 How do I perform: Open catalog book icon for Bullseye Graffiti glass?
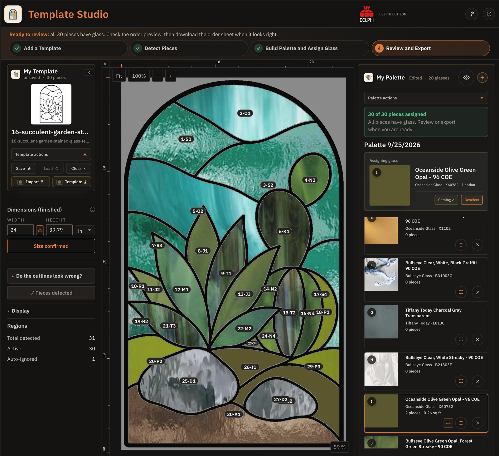coord(461,292)
